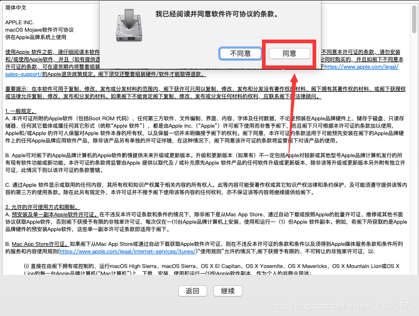Screen dimensions: 419x316
Task: Click item (i) mentioning macOS High Sierra
Action: (211, 270)
